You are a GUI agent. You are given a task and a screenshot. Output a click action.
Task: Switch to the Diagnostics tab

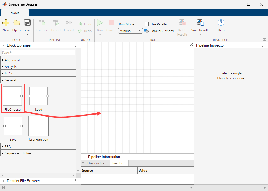pyautogui.click(x=96, y=163)
